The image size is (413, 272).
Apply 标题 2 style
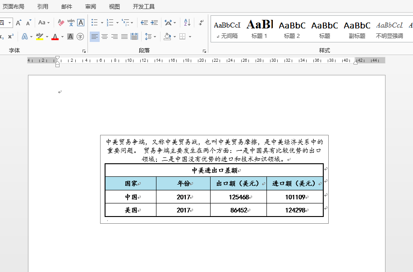click(x=292, y=29)
